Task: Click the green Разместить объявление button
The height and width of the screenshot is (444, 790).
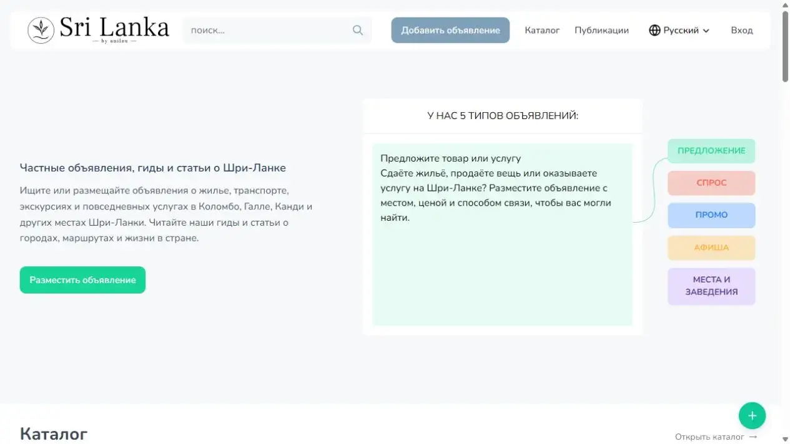Action: point(82,280)
